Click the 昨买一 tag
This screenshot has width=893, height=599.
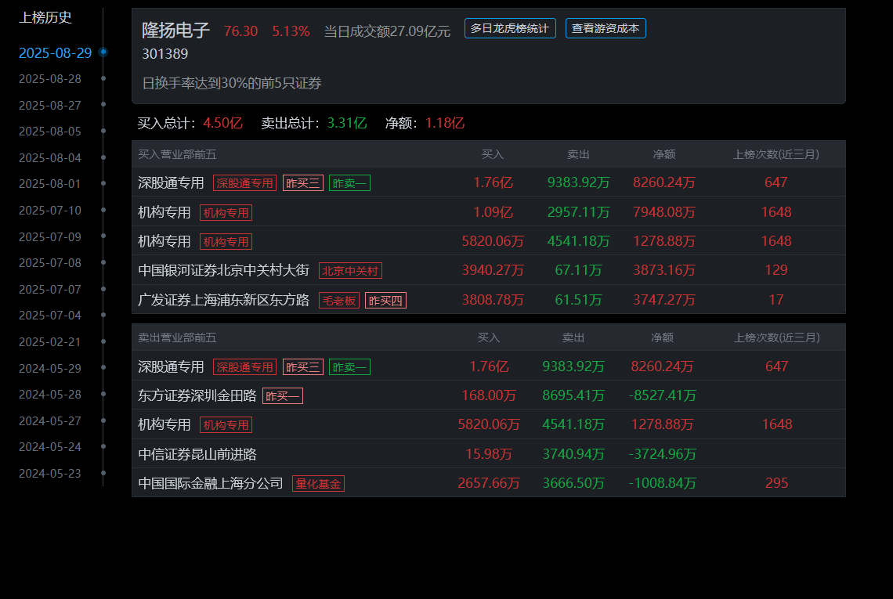[283, 395]
